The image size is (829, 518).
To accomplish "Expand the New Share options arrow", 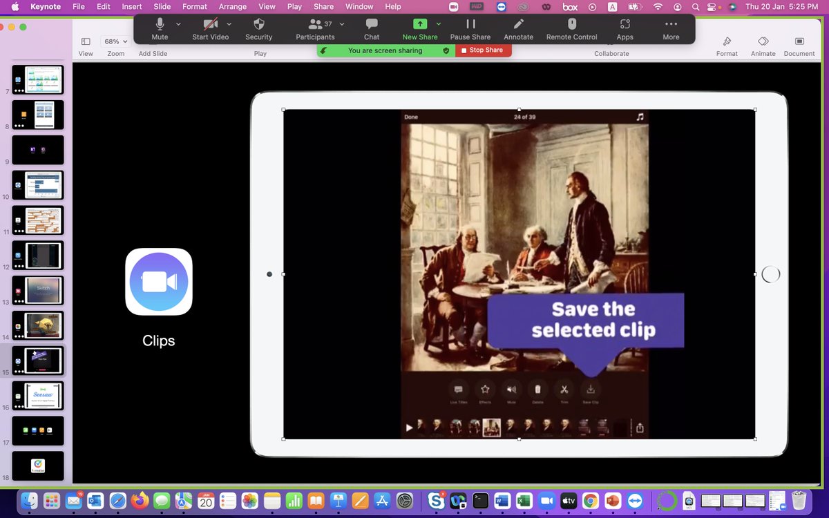I will (438, 23).
